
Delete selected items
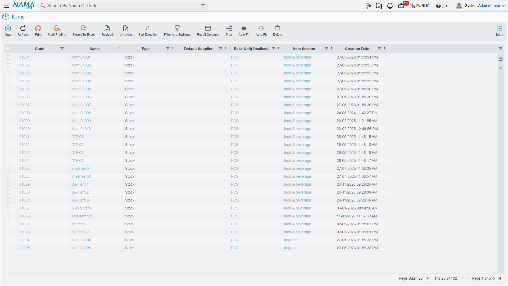[278, 31]
